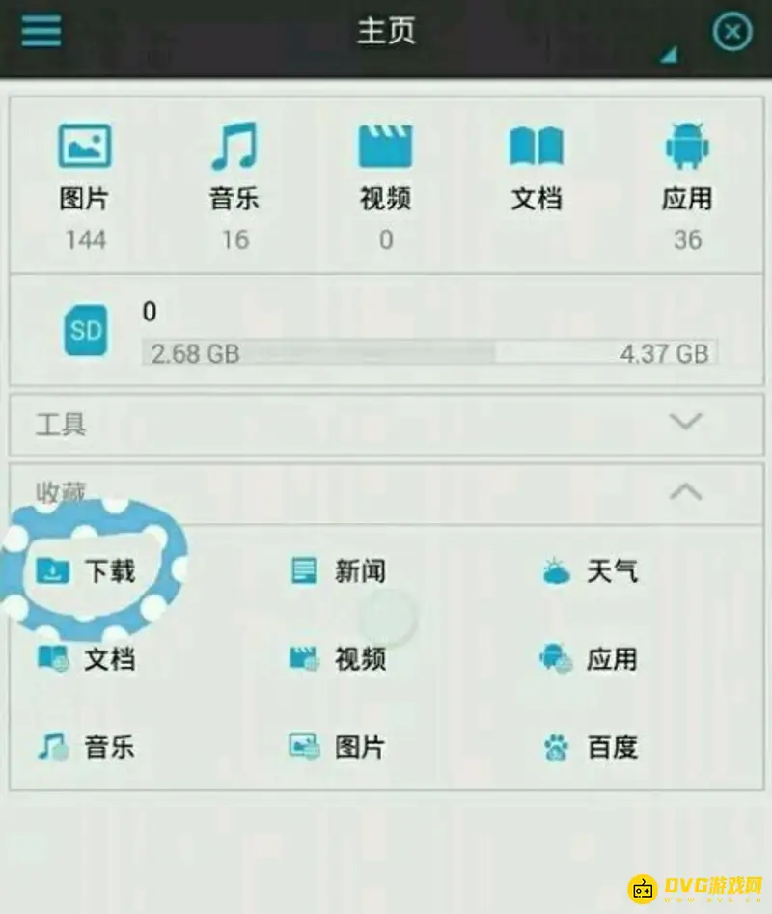Open the 新闻 news bookmark
This screenshot has width=772, height=914.
[x=338, y=570]
